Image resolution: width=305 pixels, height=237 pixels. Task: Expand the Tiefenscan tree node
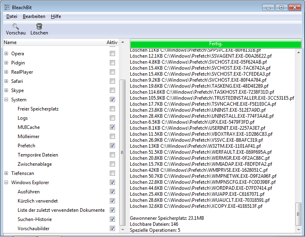6,173
